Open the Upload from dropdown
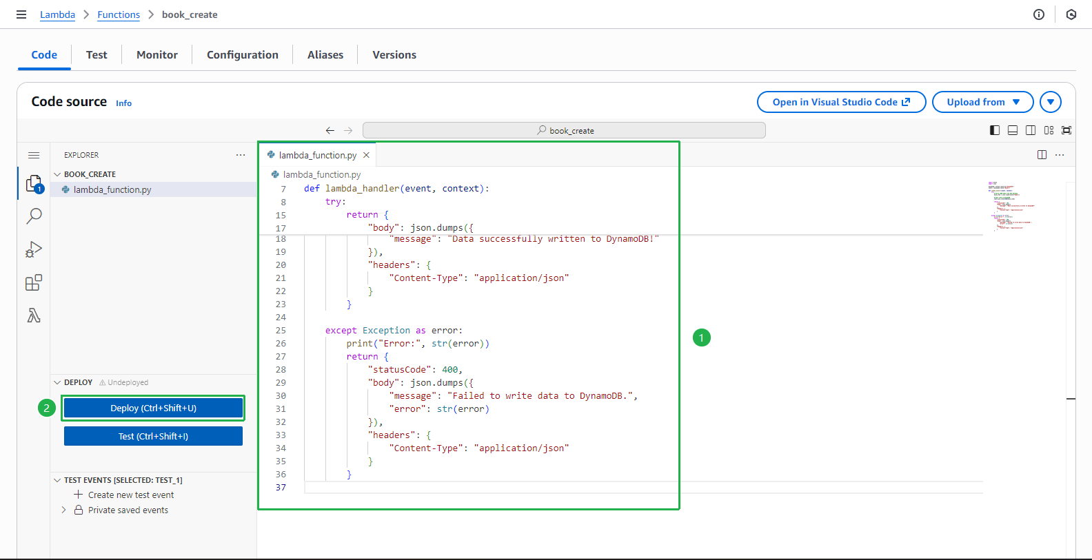Image resolution: width=1092 pixels, height=560 pixels. point(983,102)
